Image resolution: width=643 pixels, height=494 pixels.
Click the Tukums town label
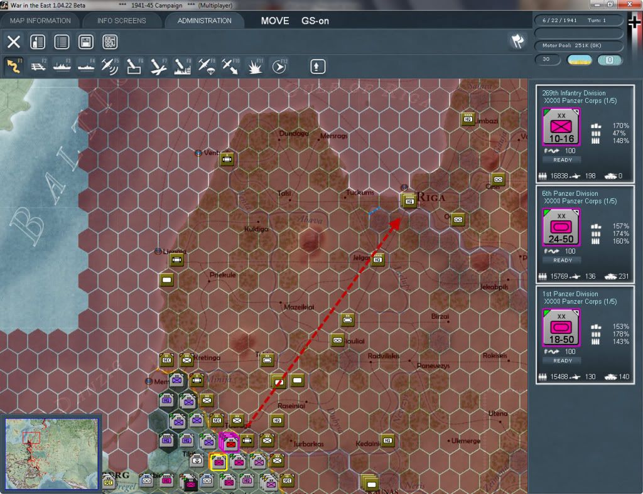[x=360, y=192]
